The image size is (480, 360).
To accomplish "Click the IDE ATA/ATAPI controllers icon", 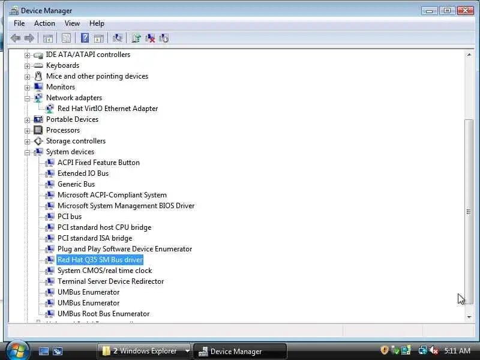I will pos(38,55).
